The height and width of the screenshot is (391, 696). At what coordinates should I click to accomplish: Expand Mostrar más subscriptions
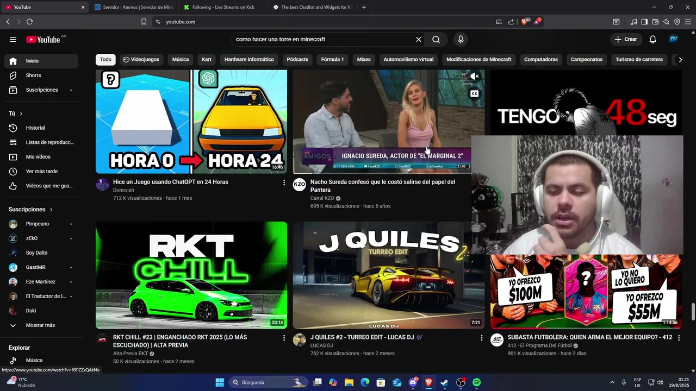[41, 325]
